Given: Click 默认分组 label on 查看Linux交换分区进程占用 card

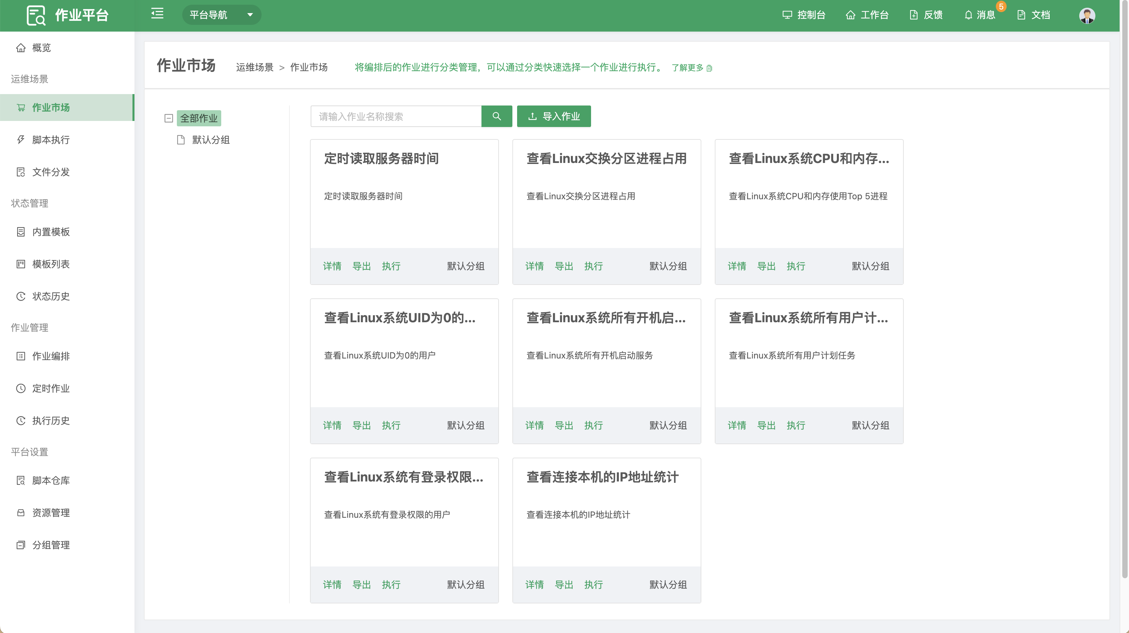Looking at the screenshot, I should tap(668, 266).
